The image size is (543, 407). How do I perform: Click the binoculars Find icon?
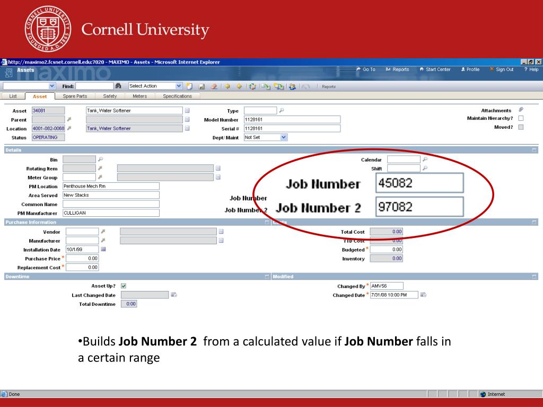pyautogui.click(x=118, y=86)
